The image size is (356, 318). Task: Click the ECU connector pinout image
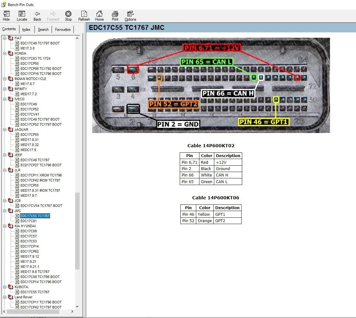(x=211, y=85)
